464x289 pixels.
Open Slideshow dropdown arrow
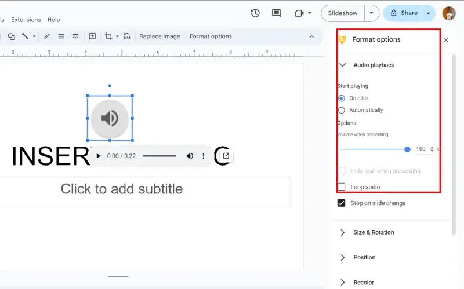[x=371, y=13]
